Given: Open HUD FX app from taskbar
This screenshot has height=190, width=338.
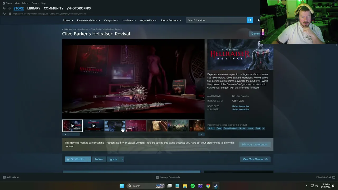Looking at the screenshot, I should point(200,186).
